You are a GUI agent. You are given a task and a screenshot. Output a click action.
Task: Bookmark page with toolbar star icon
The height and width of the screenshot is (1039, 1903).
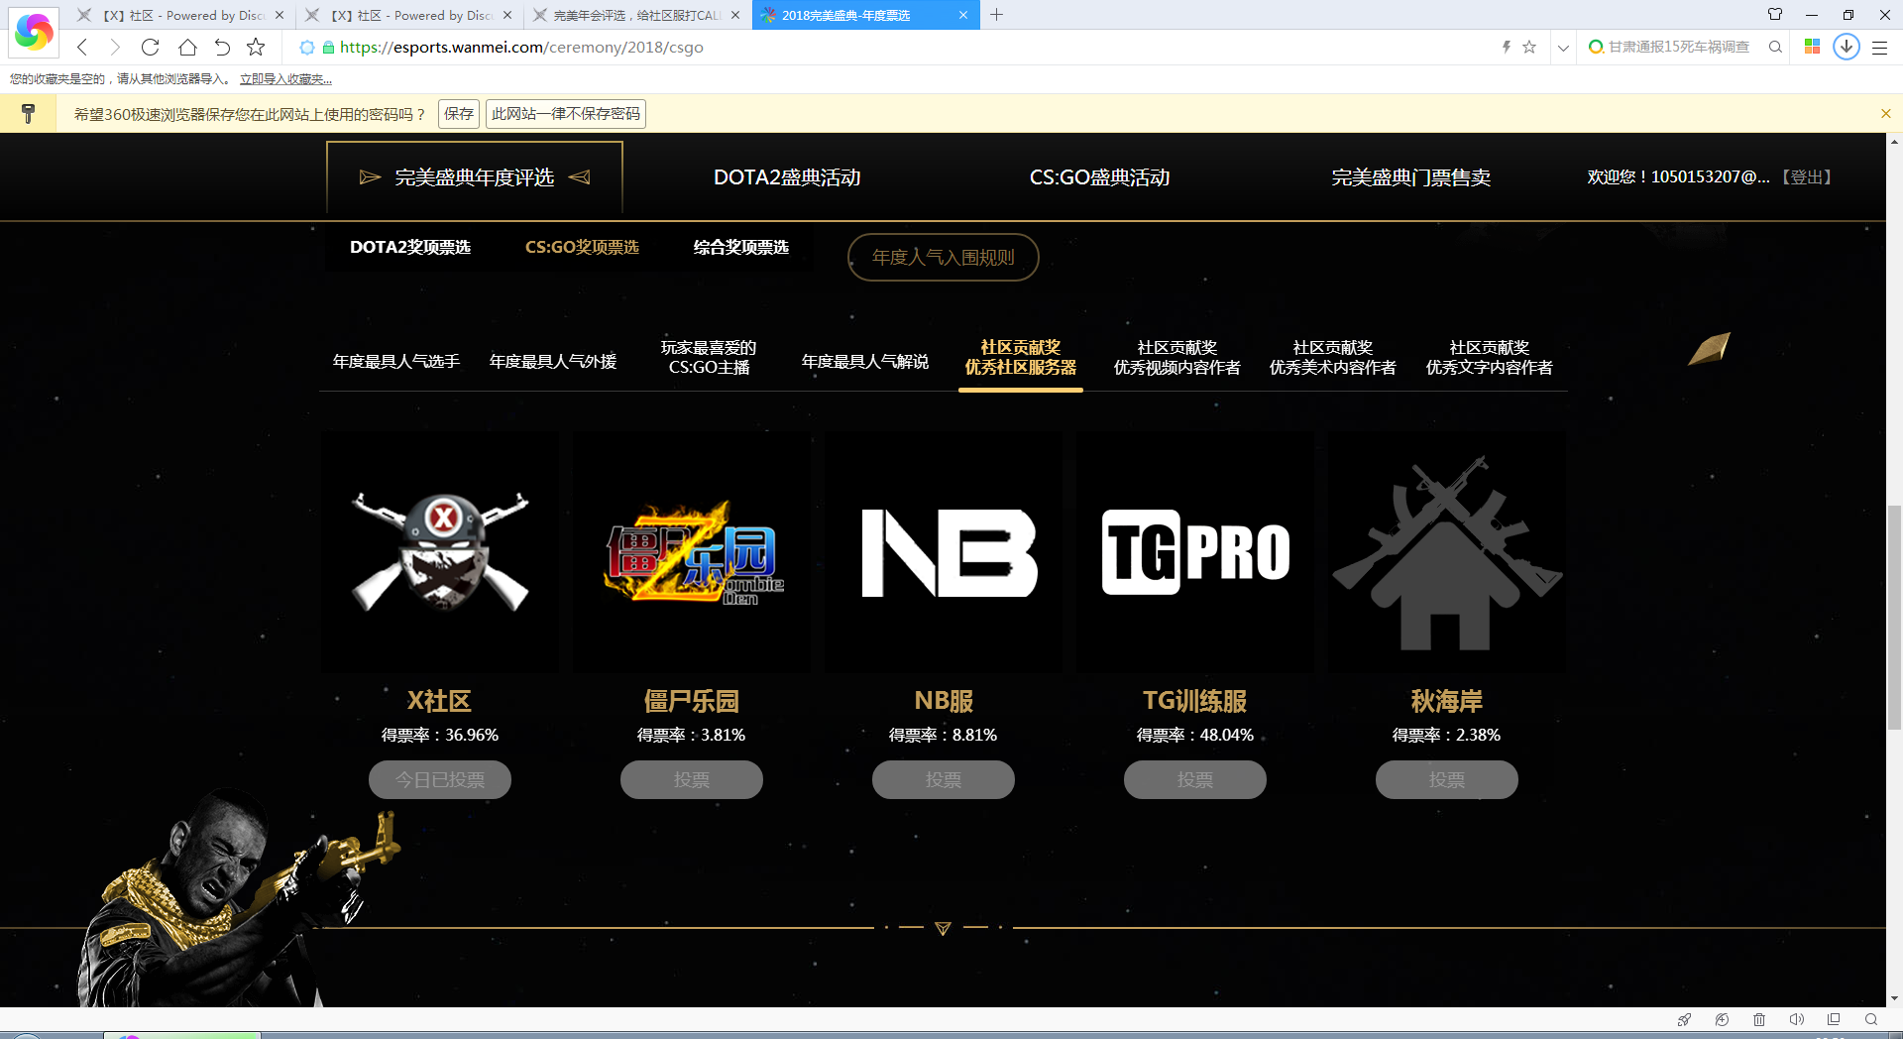pyautogui.click(x=256, y=47)
